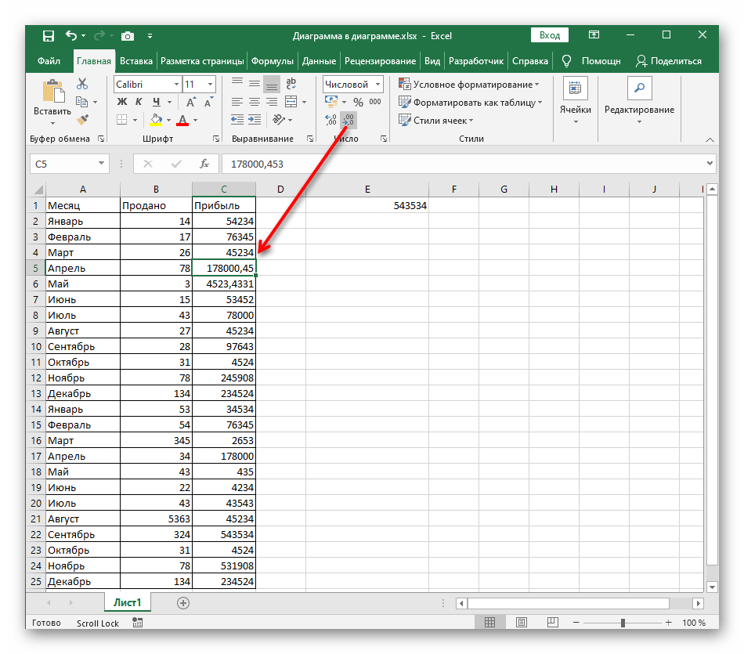Apply yellow fill color bucket

(x=156, y=120)
